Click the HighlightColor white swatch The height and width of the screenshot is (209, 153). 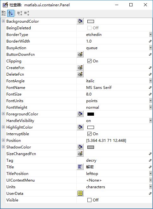91,127
